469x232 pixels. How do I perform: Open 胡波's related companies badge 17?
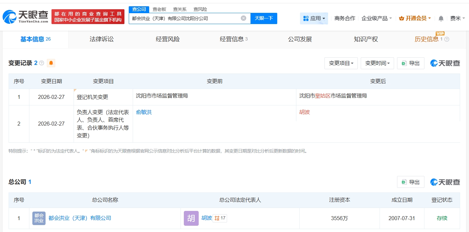click(x=220, y=218)
